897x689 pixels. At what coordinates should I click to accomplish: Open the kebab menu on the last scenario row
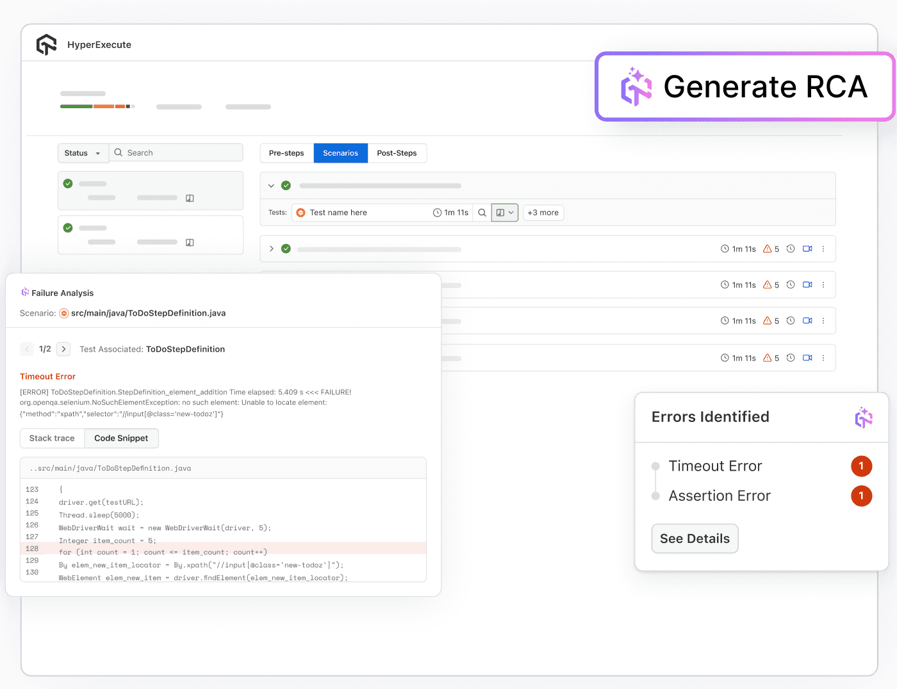(823, 358)
